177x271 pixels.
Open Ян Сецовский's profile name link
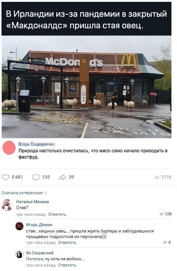40,253
